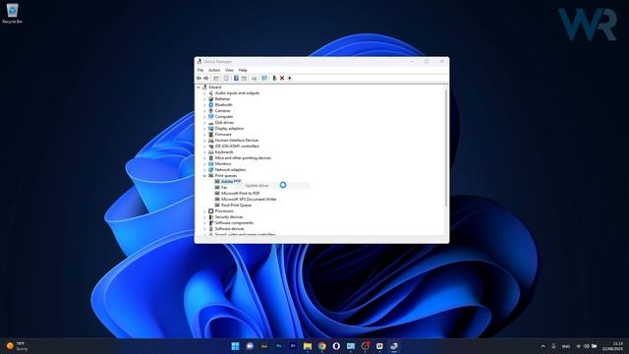Open the clock and date in the taskbar
The height and width of the screenshot is (354, 629).
tap(612, 346)
